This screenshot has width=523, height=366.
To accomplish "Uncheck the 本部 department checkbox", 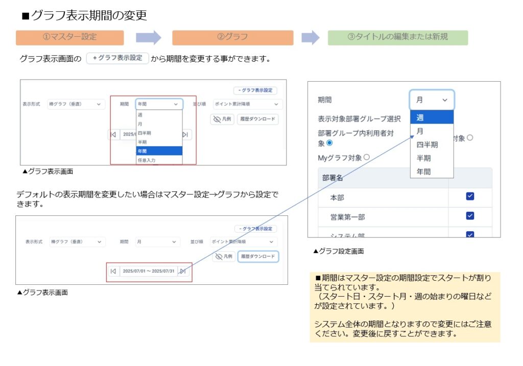I will click(x=470, y=197).
